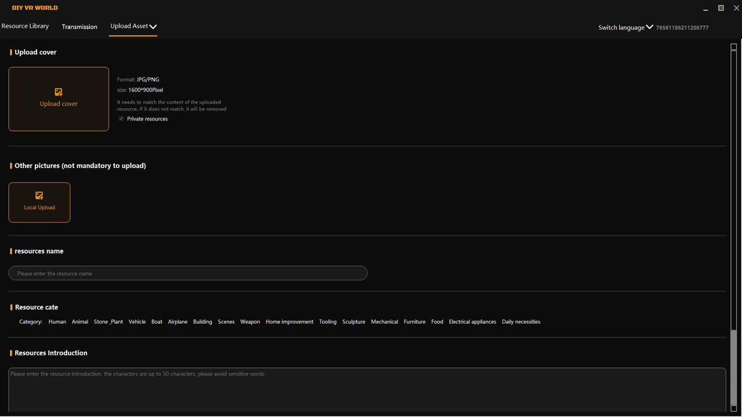Open the Transmission tab

pos(79,27)
